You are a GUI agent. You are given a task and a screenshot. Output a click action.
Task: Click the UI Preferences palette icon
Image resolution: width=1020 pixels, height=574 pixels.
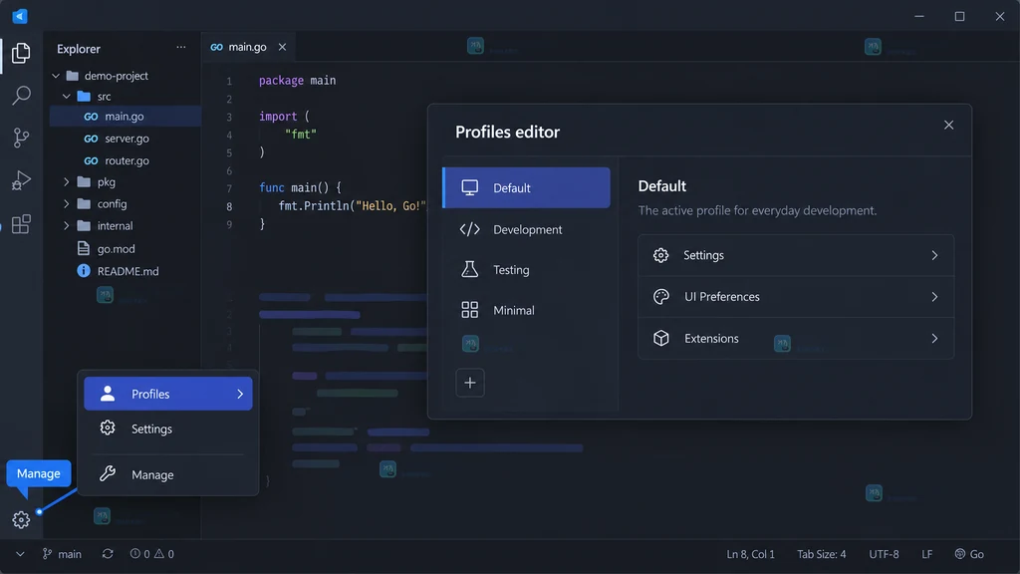(661, 297)
